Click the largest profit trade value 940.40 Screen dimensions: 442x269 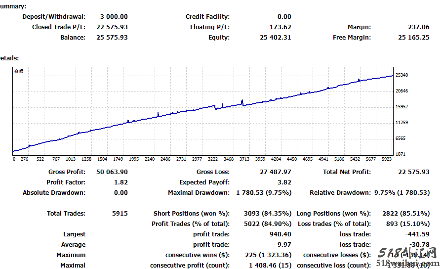point(281,234)
